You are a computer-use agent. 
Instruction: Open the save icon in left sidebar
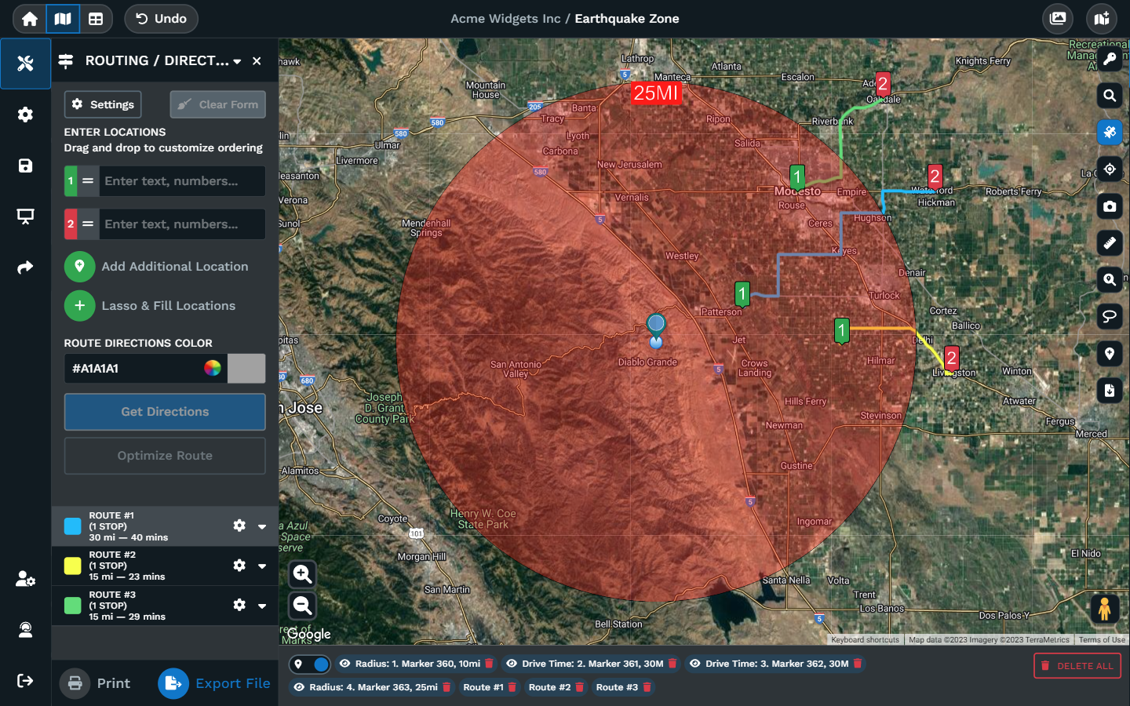coord(25,166)
